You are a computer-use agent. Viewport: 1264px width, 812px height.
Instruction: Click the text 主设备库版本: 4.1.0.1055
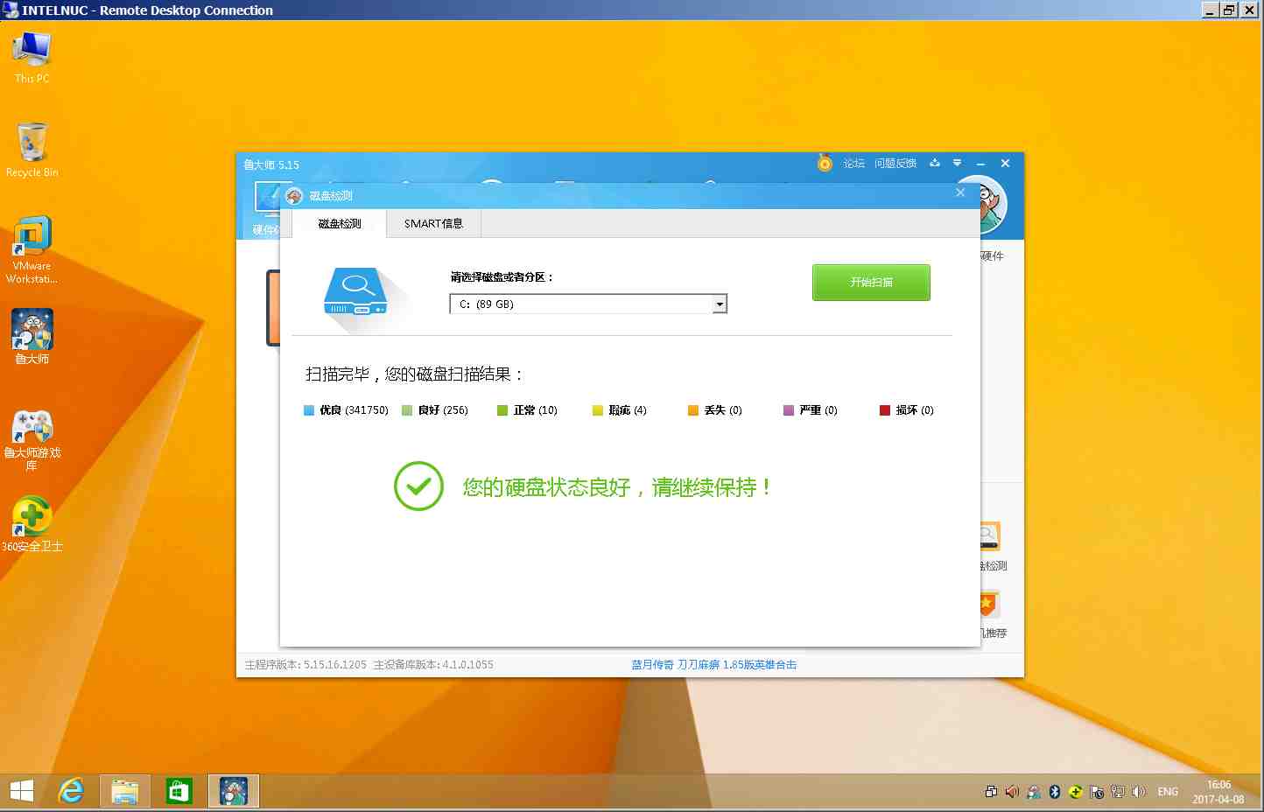point(433,665)
